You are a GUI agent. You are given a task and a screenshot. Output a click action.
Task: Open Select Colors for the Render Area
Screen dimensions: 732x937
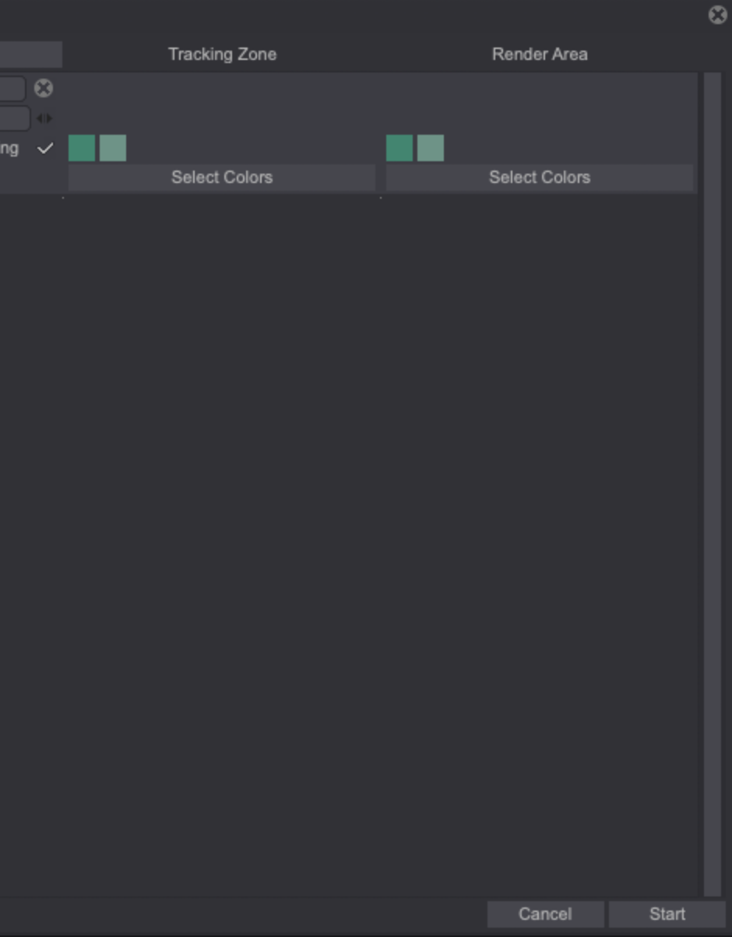[x=540, y=177]
